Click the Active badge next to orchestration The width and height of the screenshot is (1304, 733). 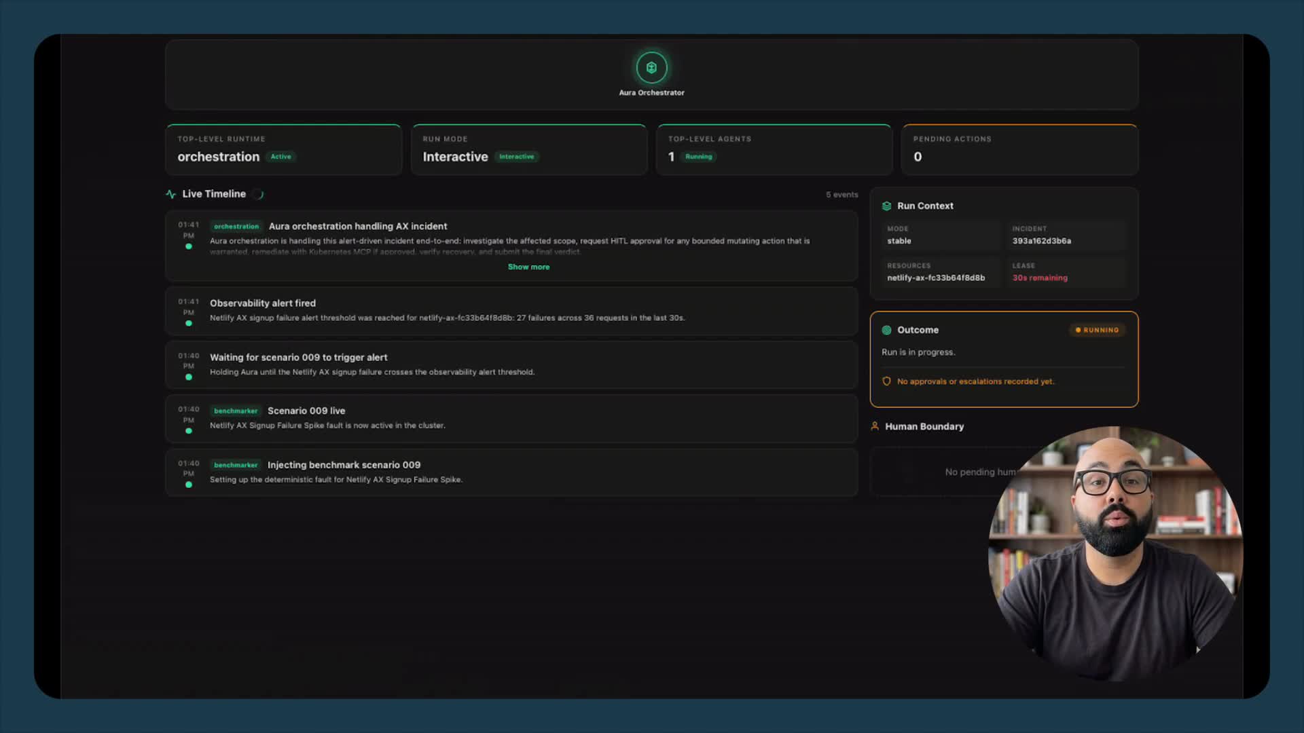click(280, 157)
